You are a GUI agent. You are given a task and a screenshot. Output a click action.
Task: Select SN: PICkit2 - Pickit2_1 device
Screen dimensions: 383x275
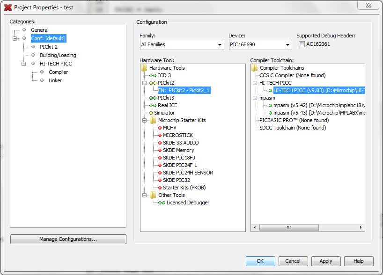[x=184, y=90]
